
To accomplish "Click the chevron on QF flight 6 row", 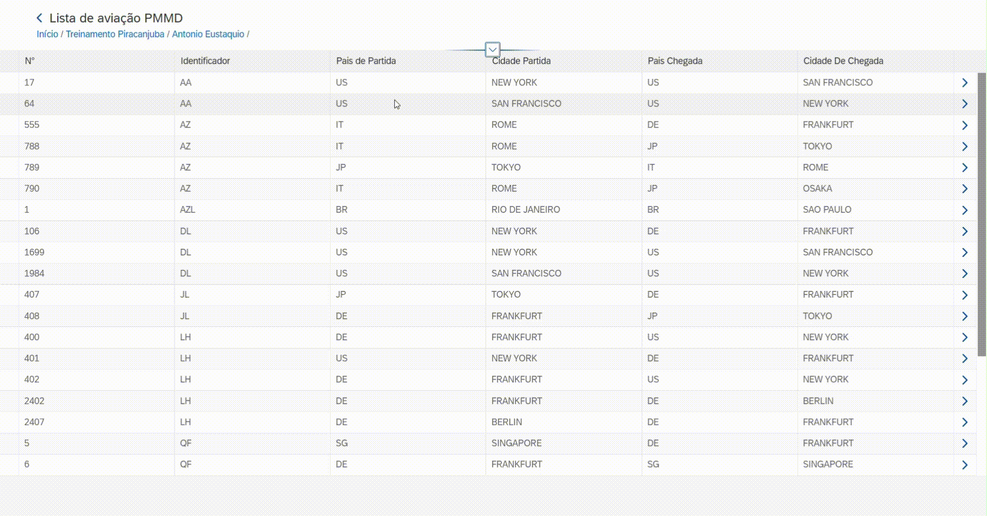I will click(x=964, y=465).
